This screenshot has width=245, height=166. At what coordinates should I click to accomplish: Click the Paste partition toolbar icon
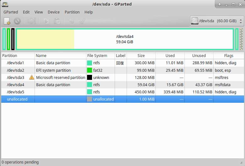57,21
